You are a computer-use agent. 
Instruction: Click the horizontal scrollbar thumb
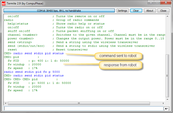[79, 103]
